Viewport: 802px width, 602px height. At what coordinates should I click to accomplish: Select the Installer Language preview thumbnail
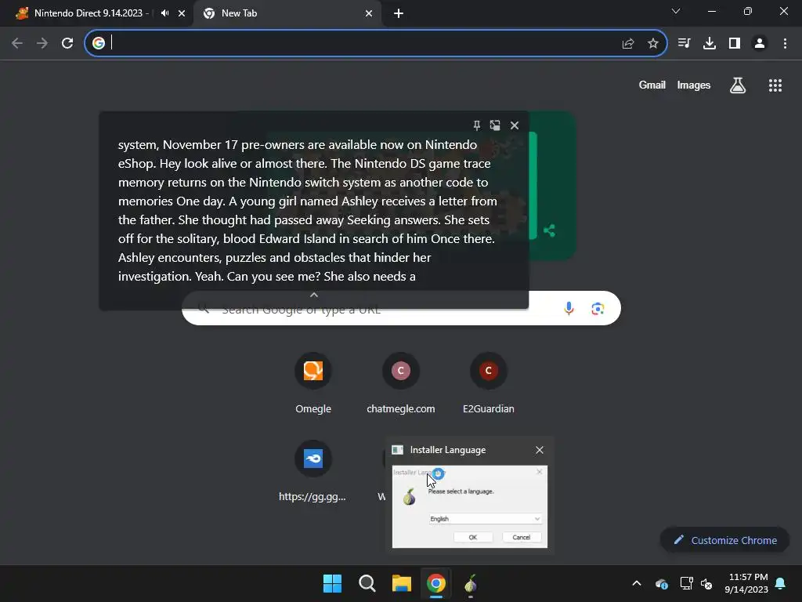[x=470, y=506]
